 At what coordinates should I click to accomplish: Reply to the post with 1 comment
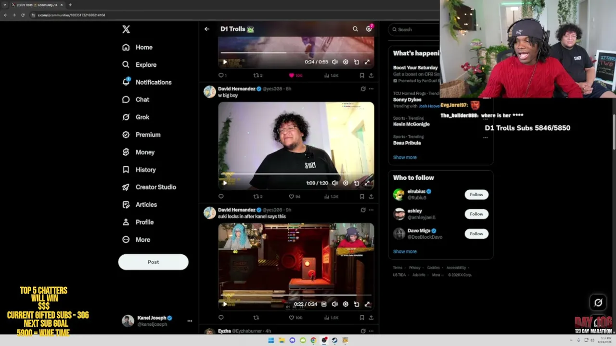221,75
